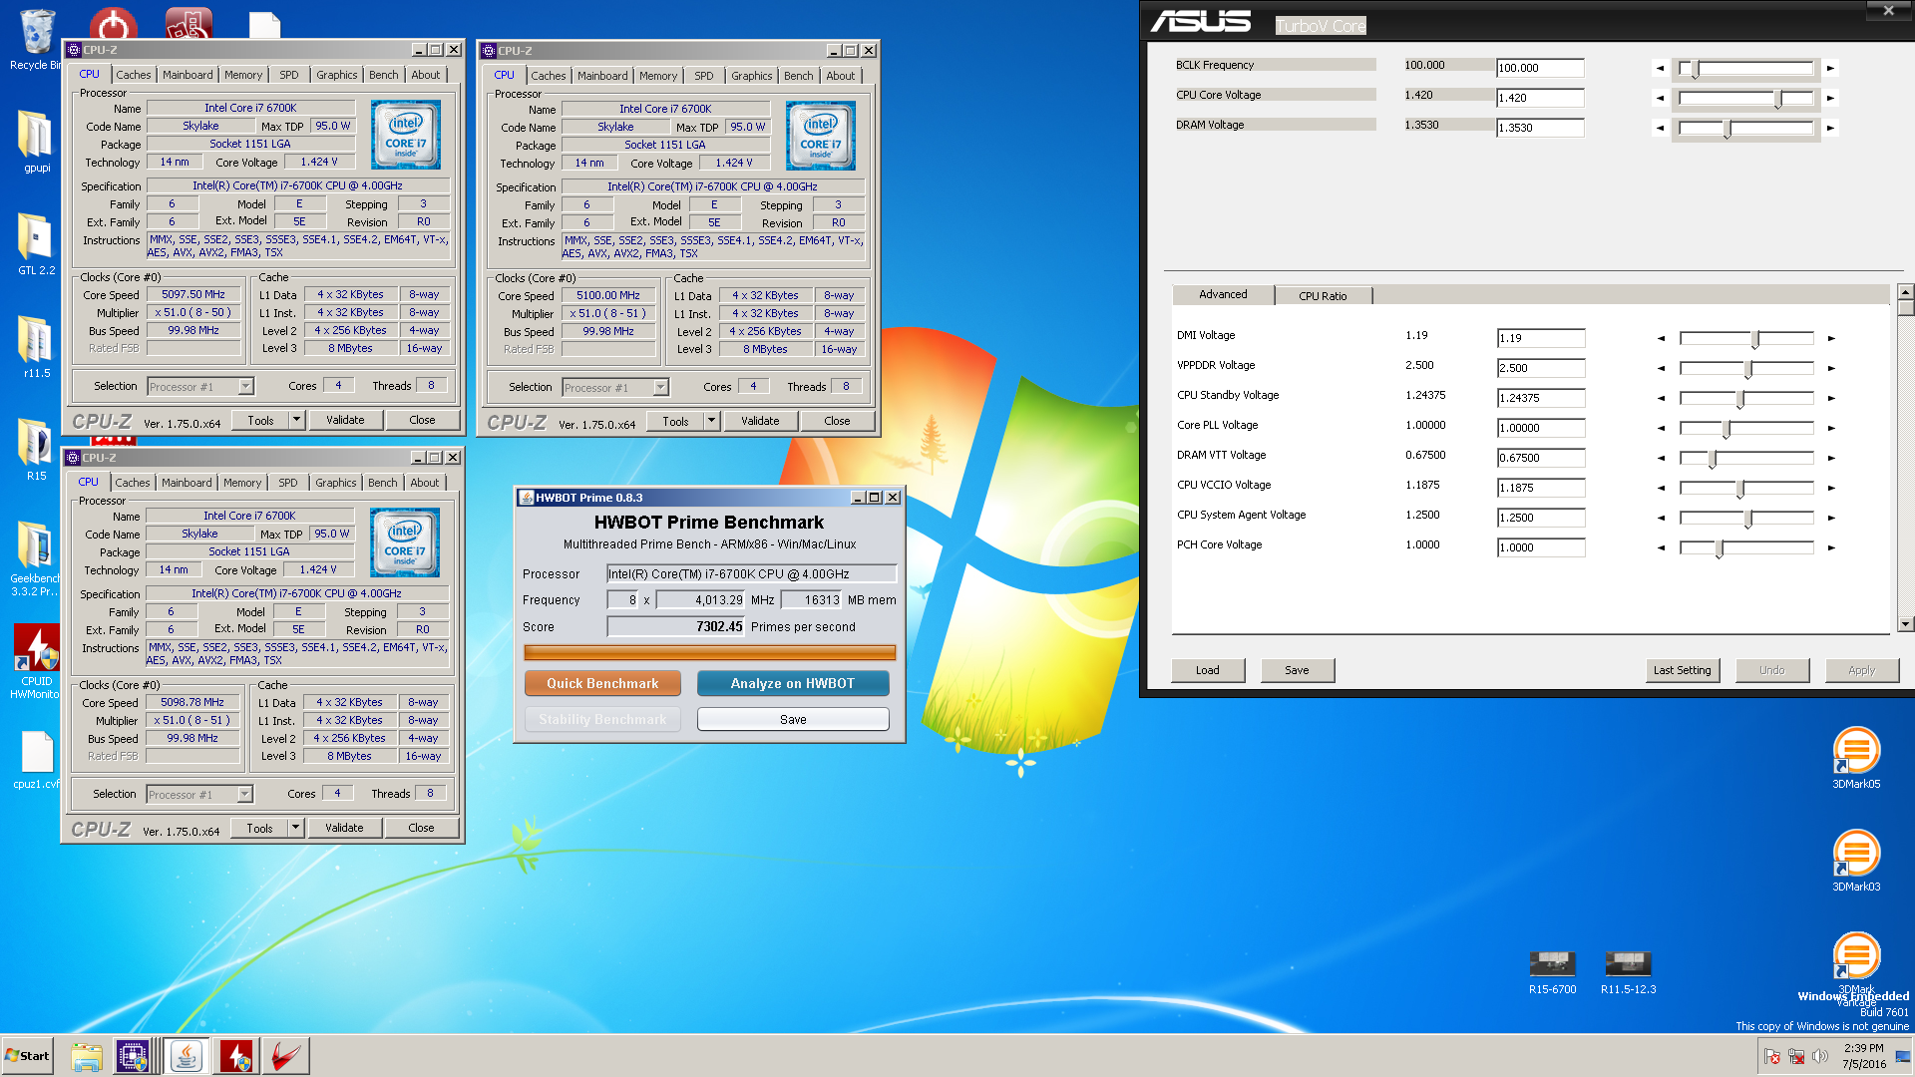Expand Processor #1 selection in top-left CPU-Z
Viewport: 1915px width, 1077px height.
(245, 387)
